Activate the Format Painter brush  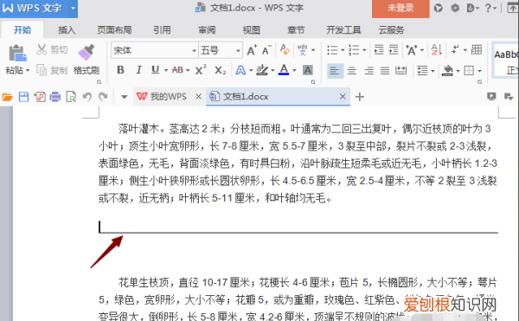tap(86, 52)
